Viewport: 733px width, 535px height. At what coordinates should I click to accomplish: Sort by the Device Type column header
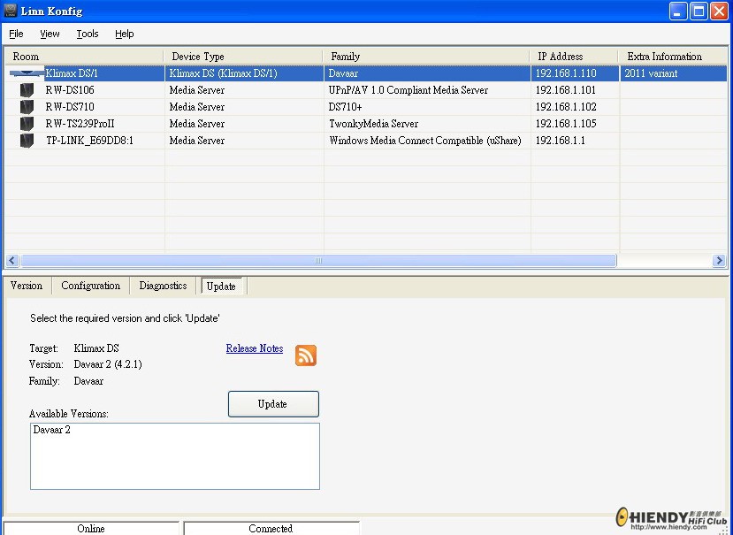point(243,57)
